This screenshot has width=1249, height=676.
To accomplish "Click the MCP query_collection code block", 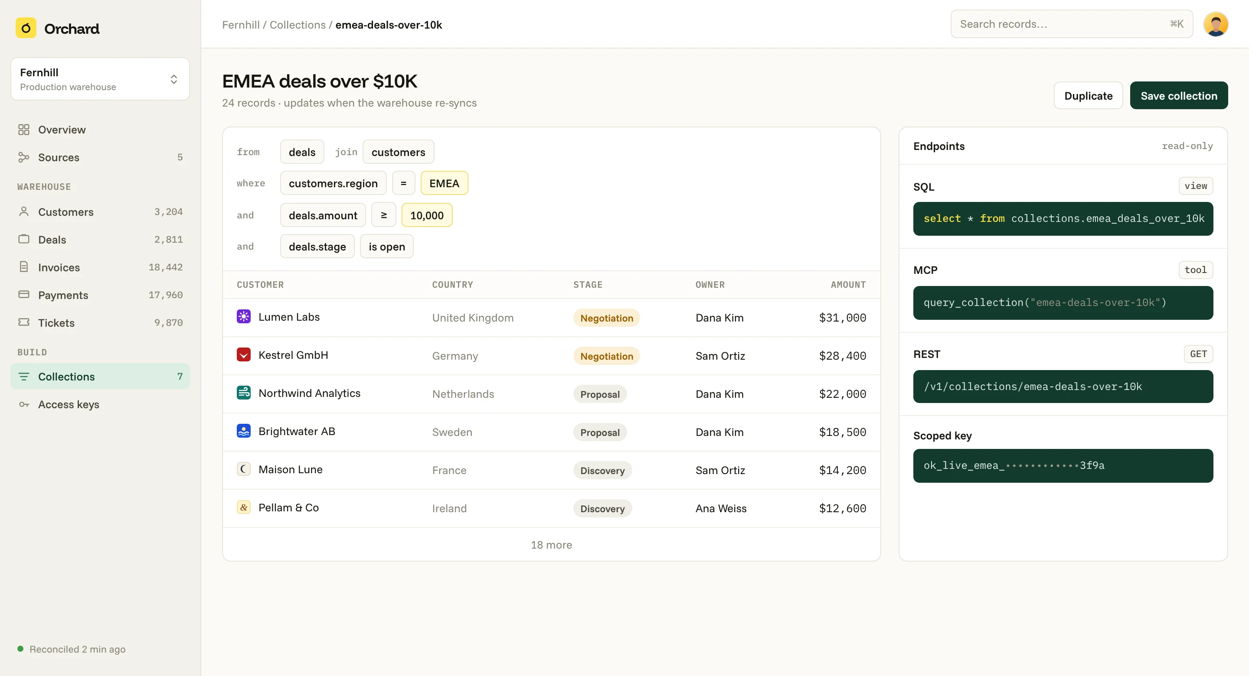I will click(1063, 303).
